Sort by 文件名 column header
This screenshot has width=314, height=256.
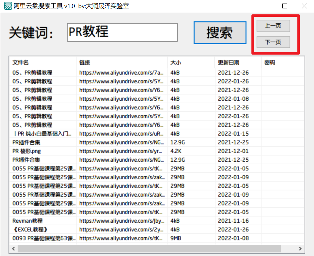[x=43, y=62]
